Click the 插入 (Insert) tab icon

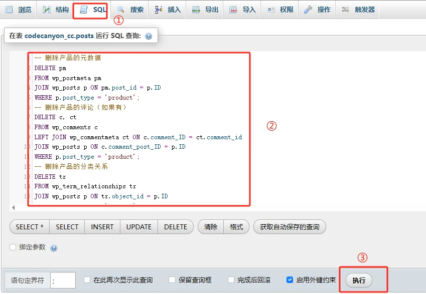pyautogui.click(x=158, y=10)
